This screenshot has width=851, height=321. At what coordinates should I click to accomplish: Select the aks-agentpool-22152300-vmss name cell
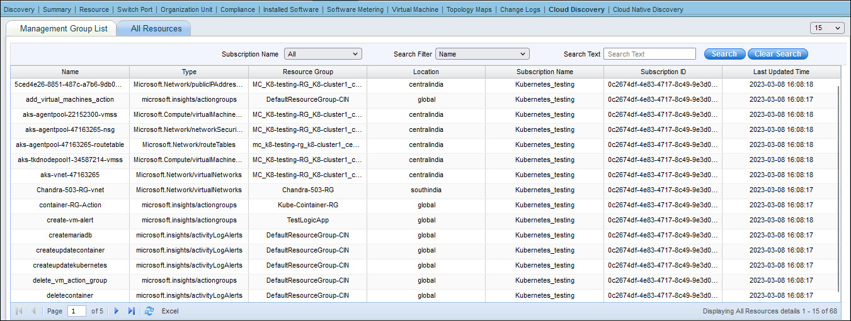pyautogui.click(x=71, y=114)
